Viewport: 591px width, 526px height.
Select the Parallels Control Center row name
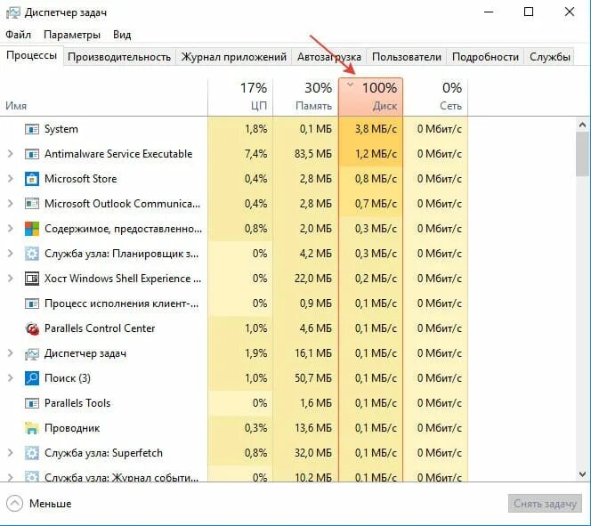point(100,328)
